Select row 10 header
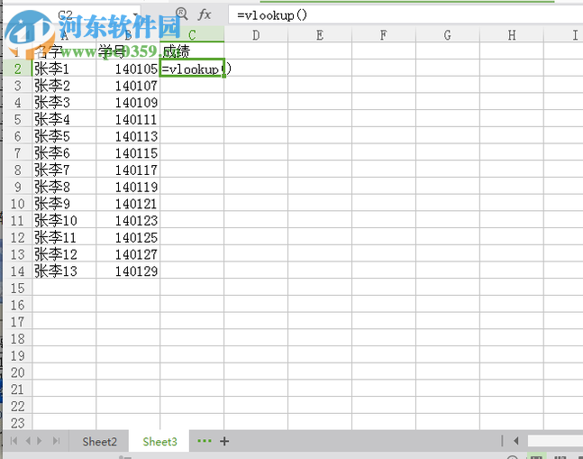583x459 pixels. pos(17,204)
